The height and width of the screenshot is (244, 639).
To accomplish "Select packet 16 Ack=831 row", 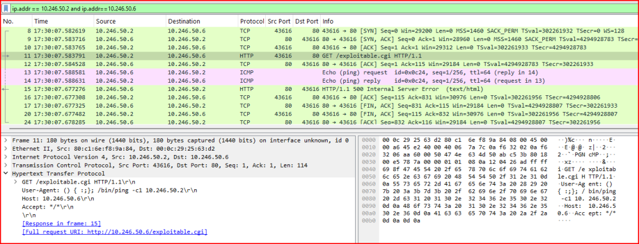I will tap(319, 98).
